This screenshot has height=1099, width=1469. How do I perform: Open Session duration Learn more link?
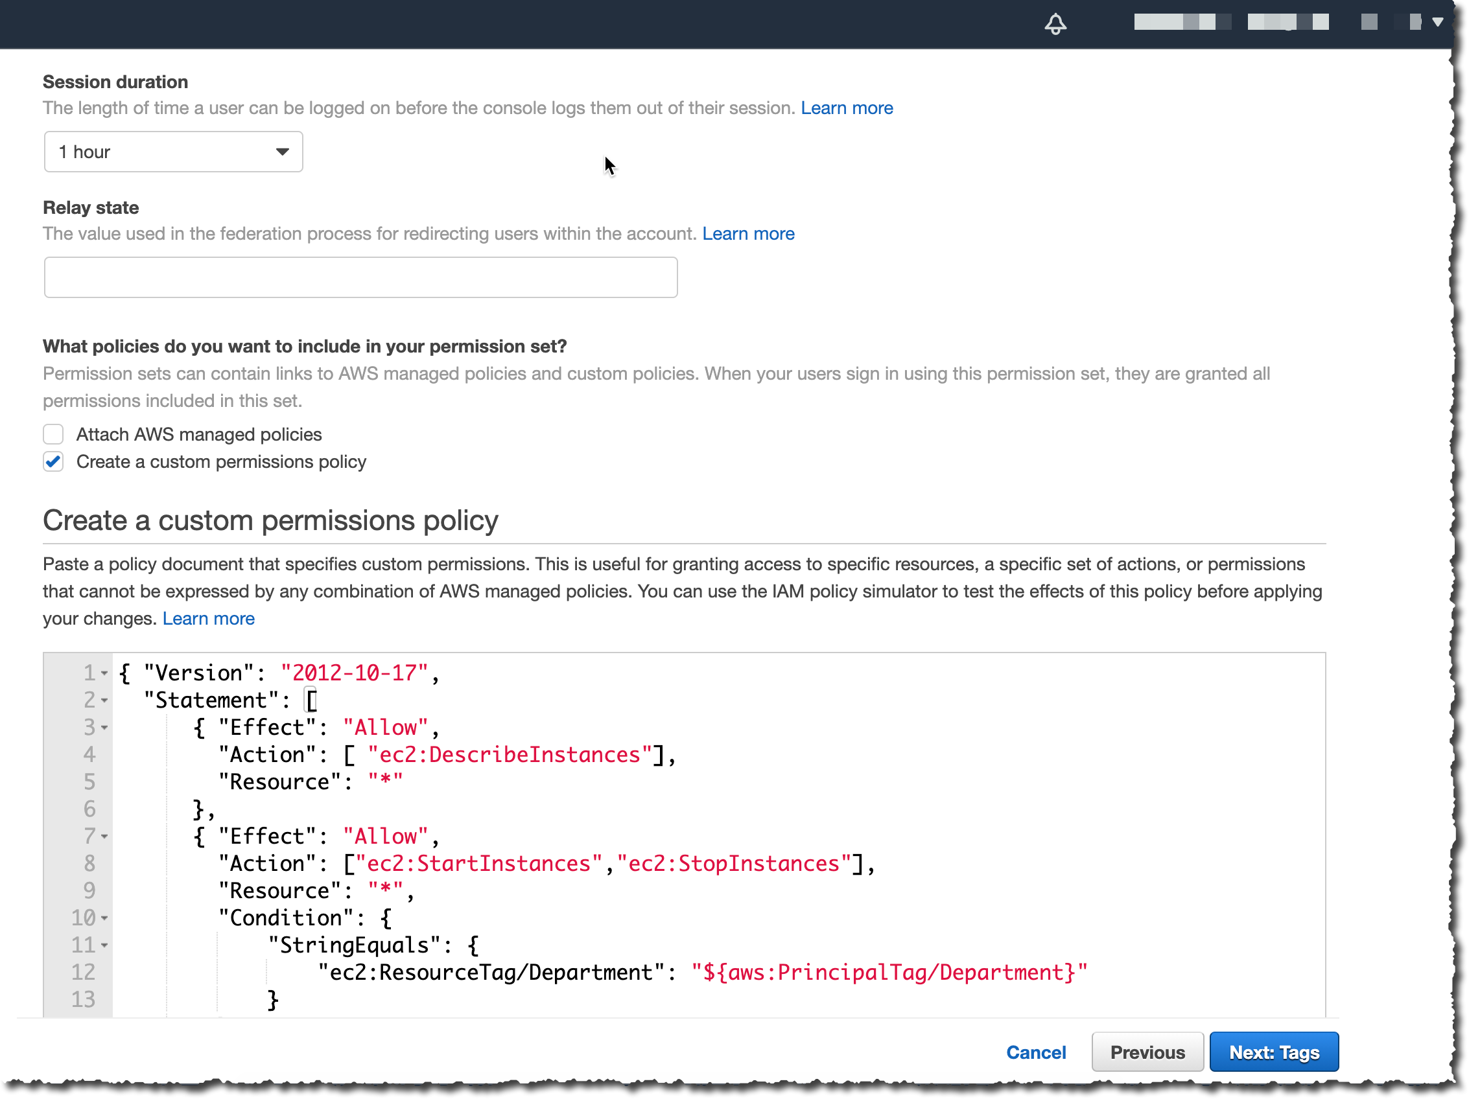[x=846, y=108]
